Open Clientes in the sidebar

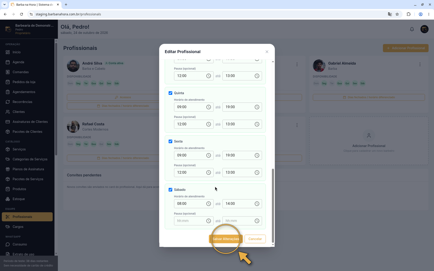(x=27, y=112)
